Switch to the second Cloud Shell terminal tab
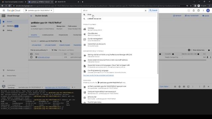 56,87
